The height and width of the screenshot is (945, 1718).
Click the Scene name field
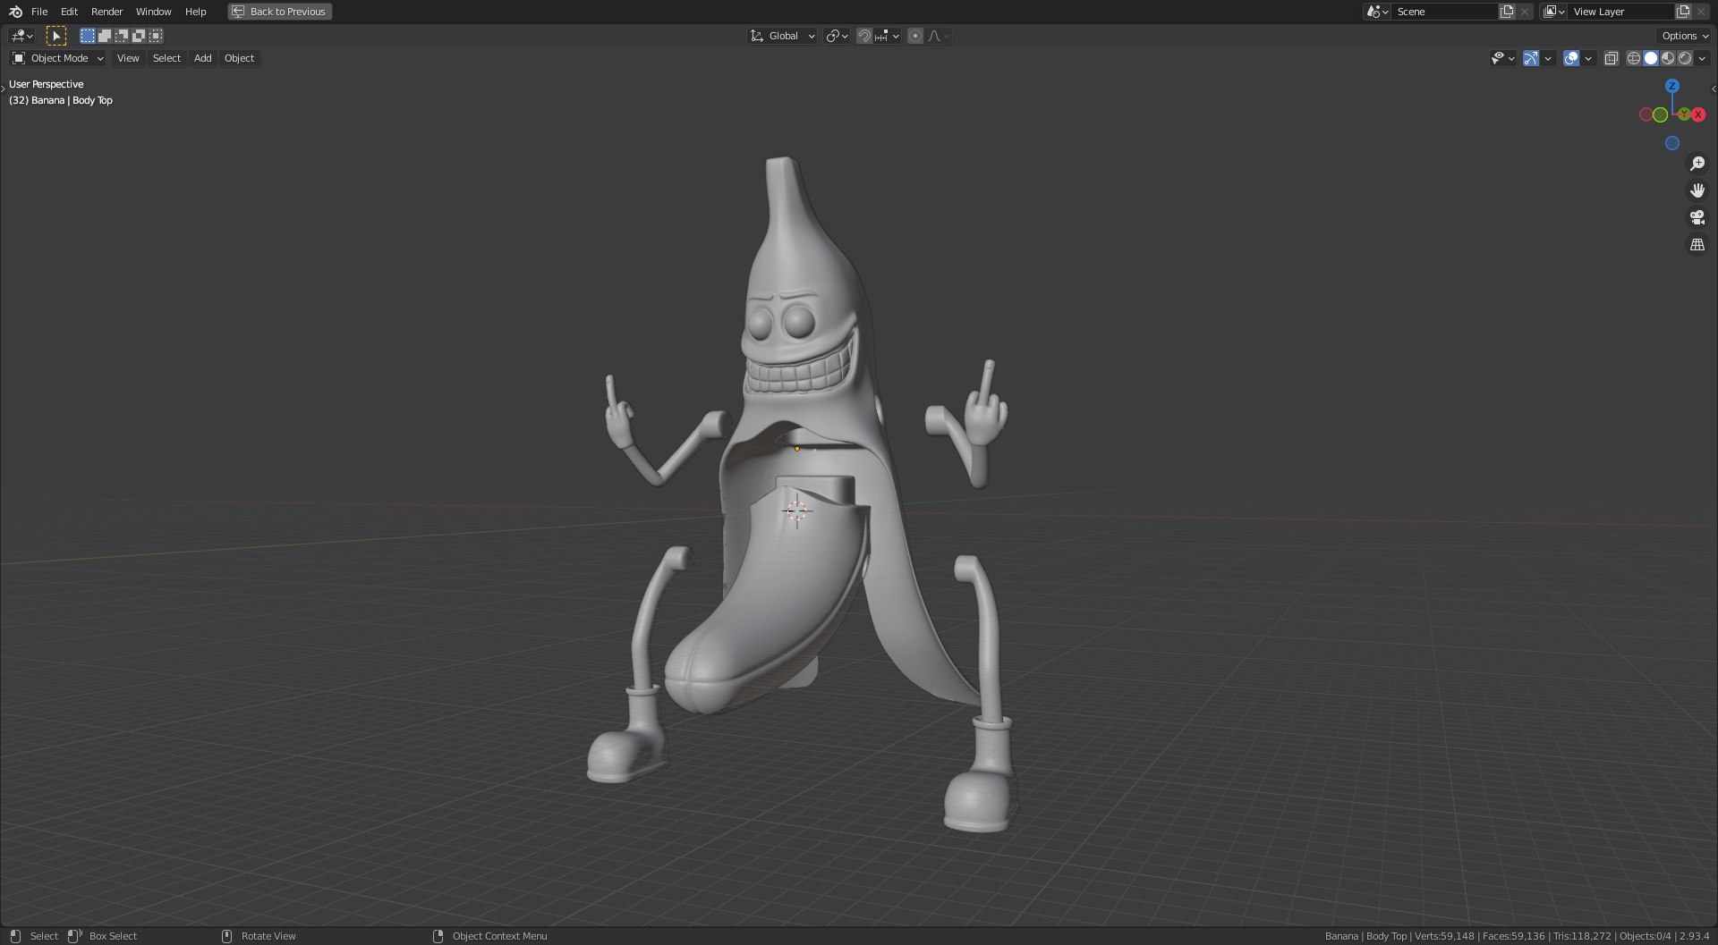pos(1444,12)
